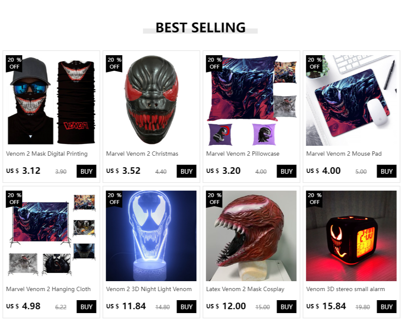The width and height of the screenshot is (402, 323).
Task: Click BUY for the US $4.00 mouse pad
Action: [x=386, y=171]
